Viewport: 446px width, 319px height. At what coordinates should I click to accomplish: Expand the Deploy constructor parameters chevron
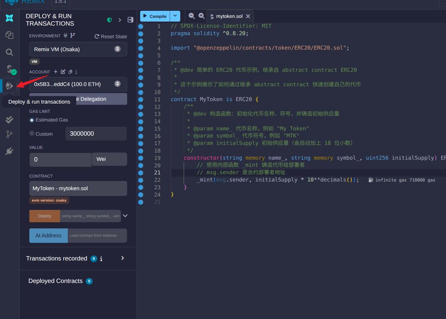tap(125, 216)
